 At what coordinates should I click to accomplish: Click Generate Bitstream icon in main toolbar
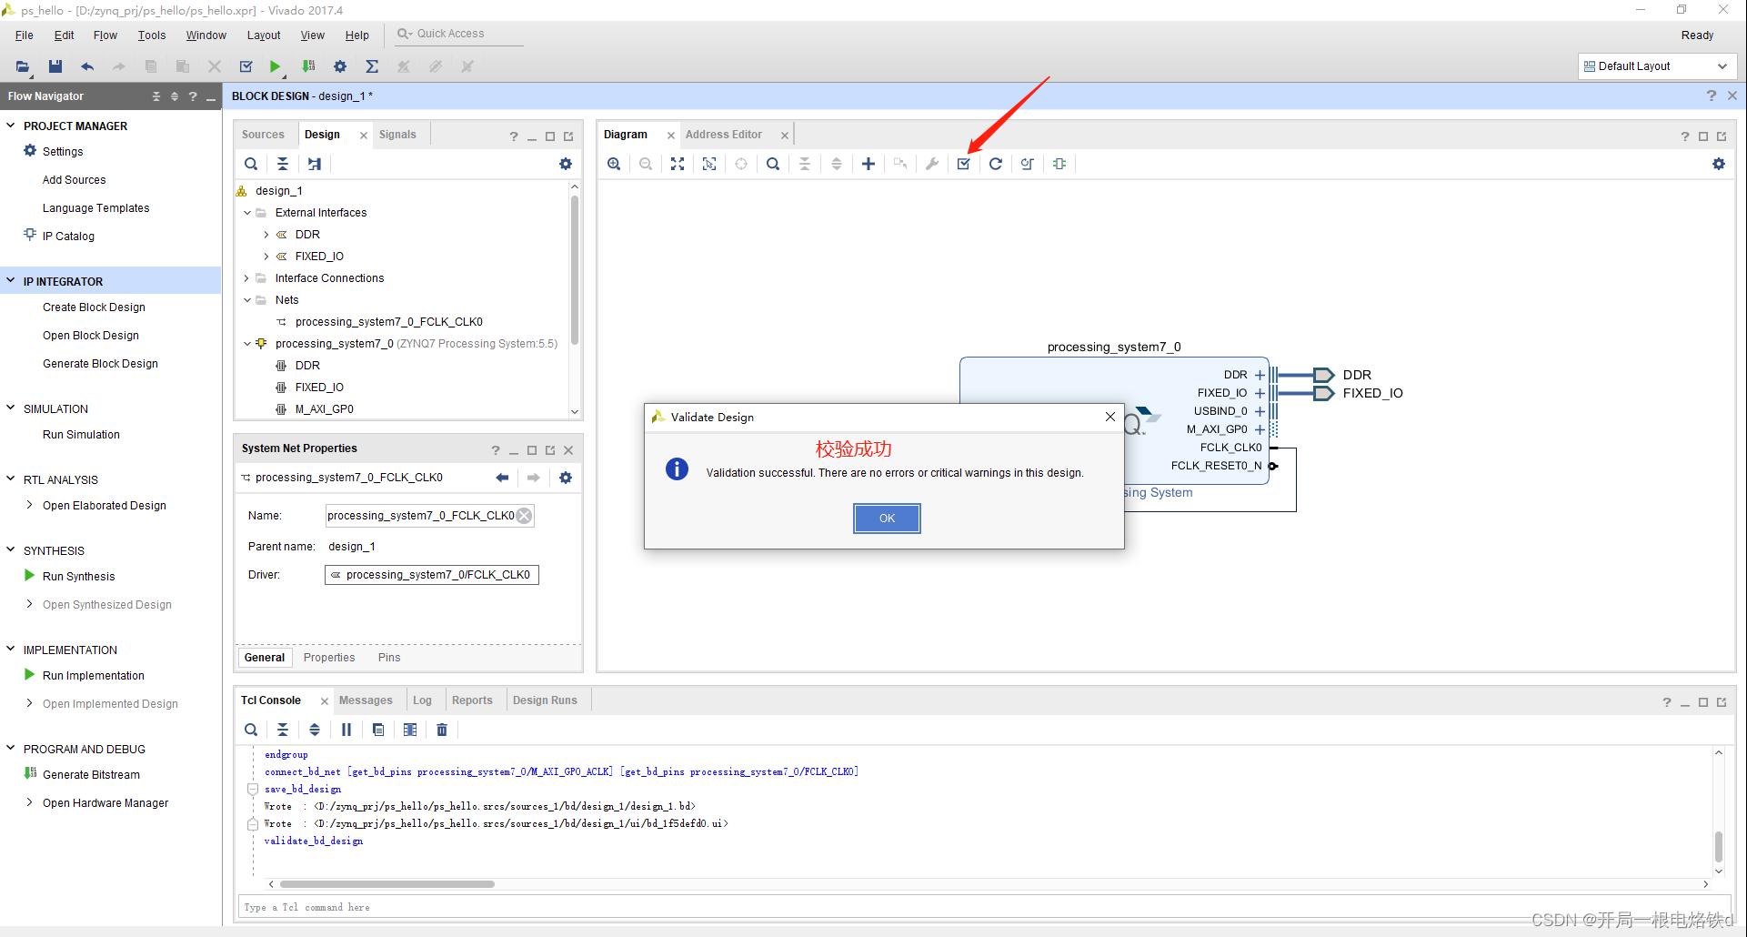click(309, 66)
